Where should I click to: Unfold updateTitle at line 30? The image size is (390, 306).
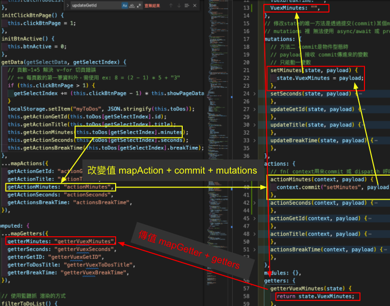point(254,125)
